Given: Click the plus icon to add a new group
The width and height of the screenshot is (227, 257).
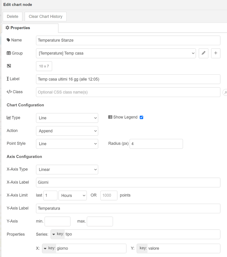Looking at the screenshot, I should point(216,53).
